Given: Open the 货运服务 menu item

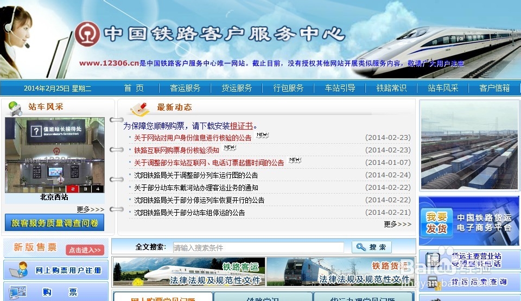Looking at the screenshot, I should point(237,88).
